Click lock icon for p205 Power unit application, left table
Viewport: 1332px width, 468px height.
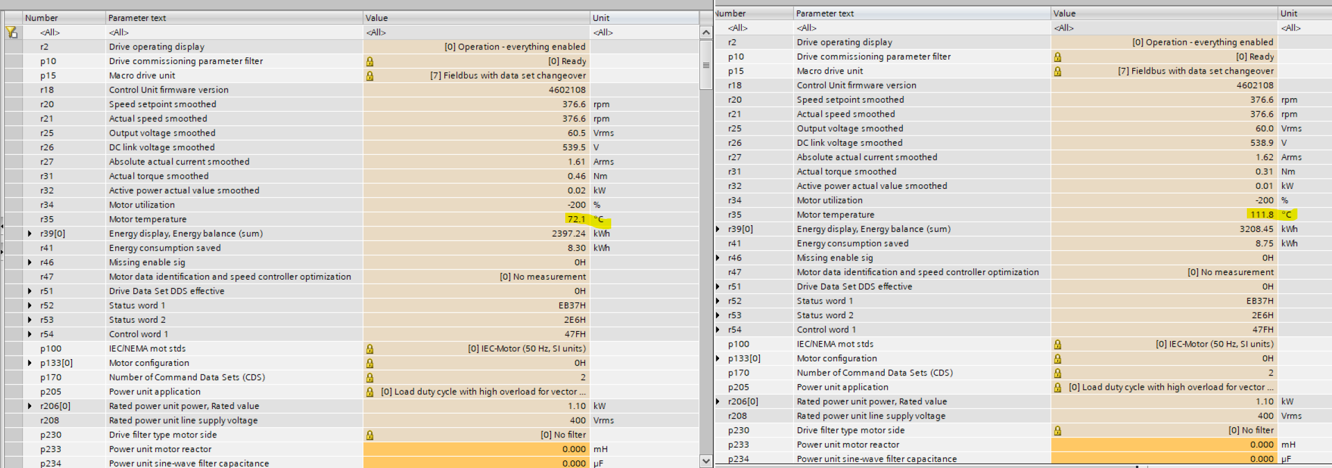click(369, 392)
